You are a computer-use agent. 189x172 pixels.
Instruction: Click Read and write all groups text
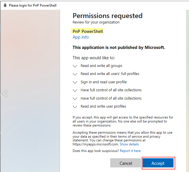[x=101, y=66]
